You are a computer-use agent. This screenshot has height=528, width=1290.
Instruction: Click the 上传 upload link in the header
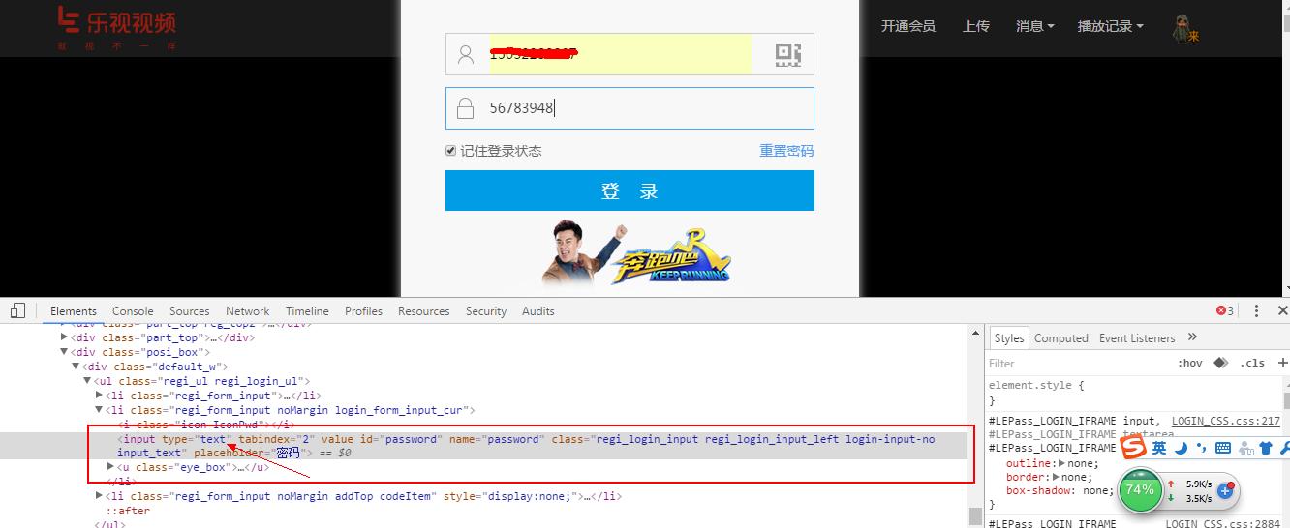coord(976,26)
